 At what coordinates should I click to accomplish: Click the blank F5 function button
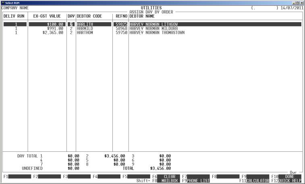[x=139, y=176]
